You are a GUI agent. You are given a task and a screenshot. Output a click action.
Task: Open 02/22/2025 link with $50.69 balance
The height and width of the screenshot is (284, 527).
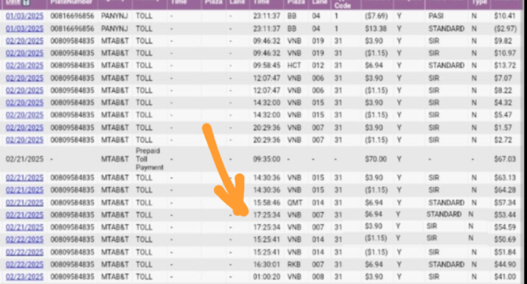coord(24,239)
